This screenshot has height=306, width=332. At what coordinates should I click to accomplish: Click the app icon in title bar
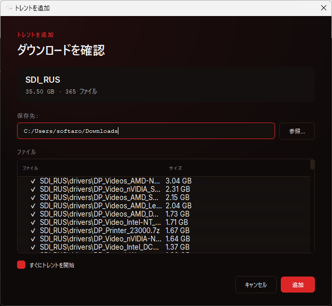(8, 8)
